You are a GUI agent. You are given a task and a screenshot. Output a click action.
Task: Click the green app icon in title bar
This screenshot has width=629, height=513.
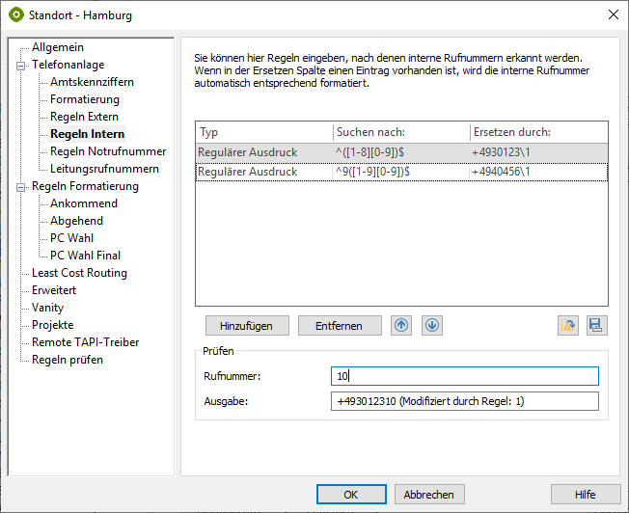pos(15,15)
